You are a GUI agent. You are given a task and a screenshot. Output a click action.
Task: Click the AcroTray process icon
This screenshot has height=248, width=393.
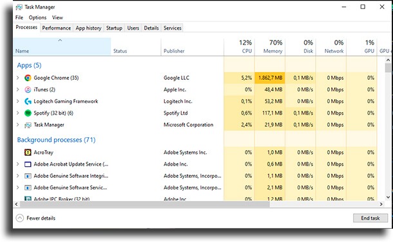(x=28, y=152)
